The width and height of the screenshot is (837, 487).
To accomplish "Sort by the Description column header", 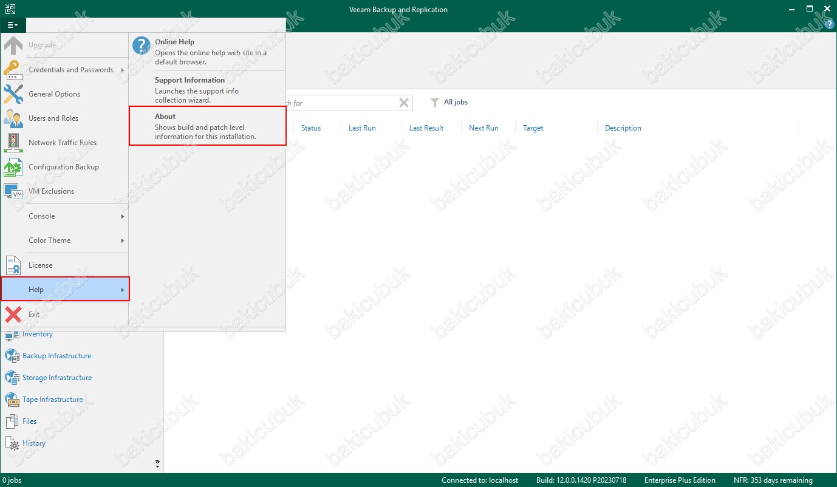I will 623,128.
